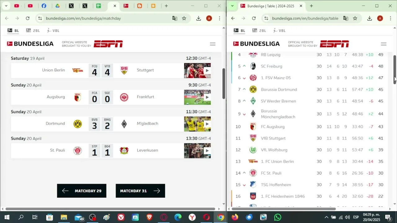Reload the table page in right window

pos(254,18)
